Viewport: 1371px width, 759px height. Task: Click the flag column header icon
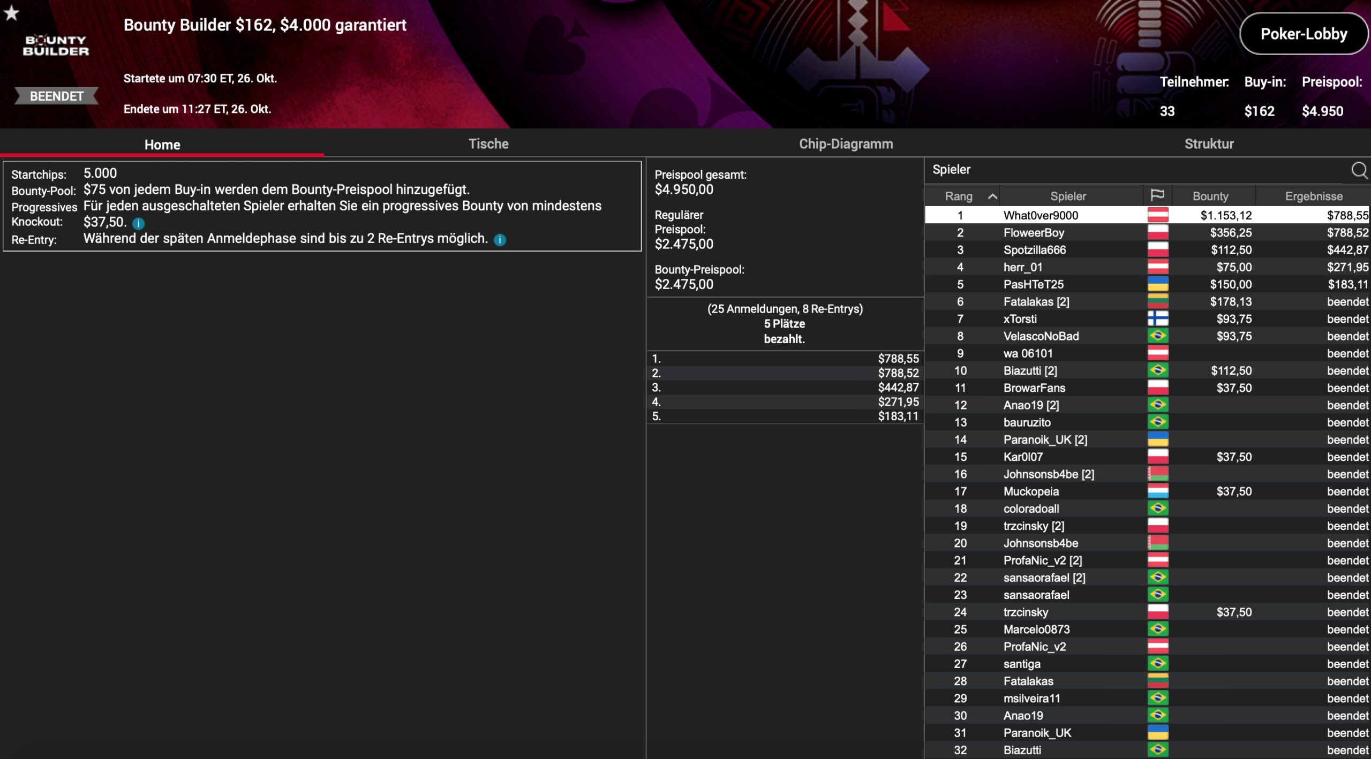pos(1157,196)
